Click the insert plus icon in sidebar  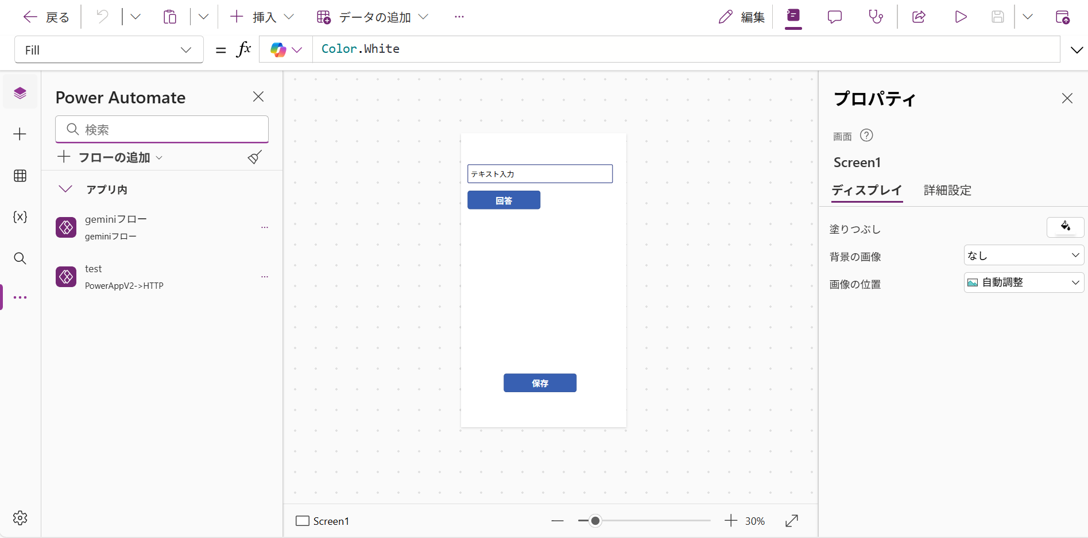click(20, 134)
